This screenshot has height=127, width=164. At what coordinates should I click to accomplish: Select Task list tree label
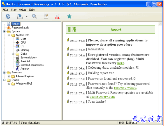pyautogui.click(x=25, y=61)
